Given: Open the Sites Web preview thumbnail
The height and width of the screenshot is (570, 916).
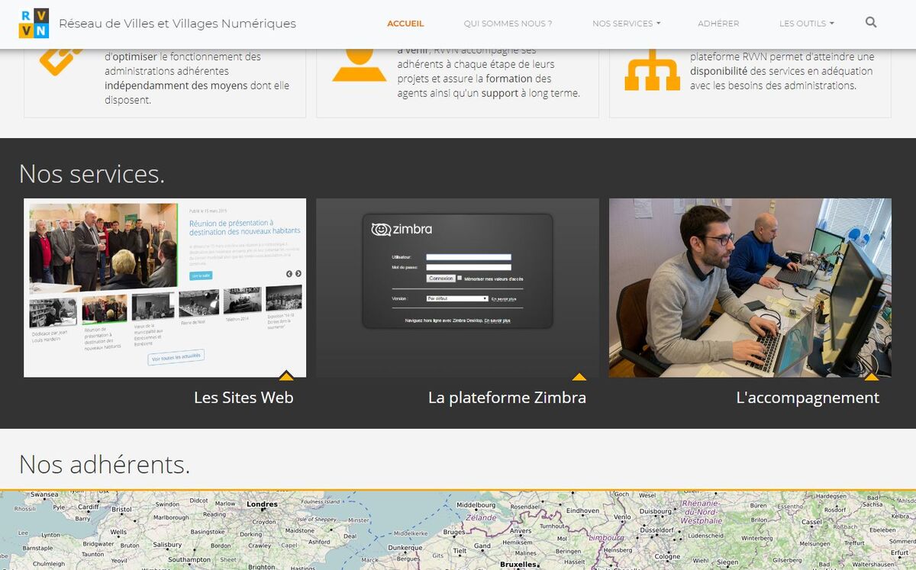Looking at the screenshot, I should 165,288.
